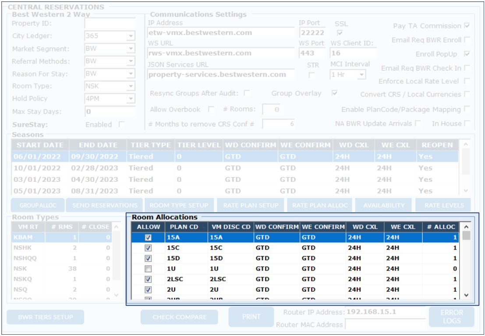Image resolution: width=485 pixels, height=336 pixels.
Task: Open Room Type Setup
Action: click(179, 205)
